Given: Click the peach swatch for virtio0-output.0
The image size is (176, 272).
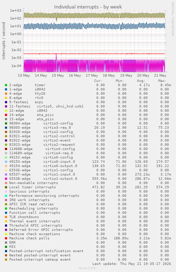Looking at the screenshot, I should click(x=6, y=166).
